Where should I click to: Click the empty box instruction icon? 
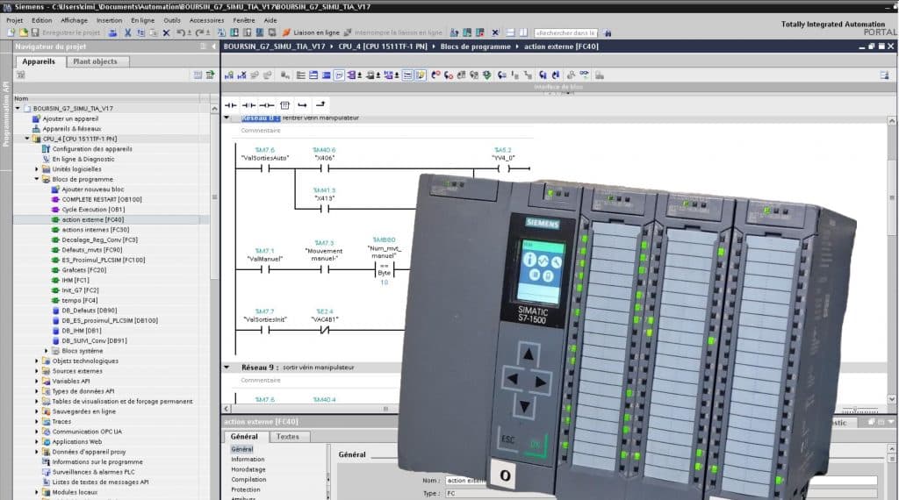pos(284,104)
